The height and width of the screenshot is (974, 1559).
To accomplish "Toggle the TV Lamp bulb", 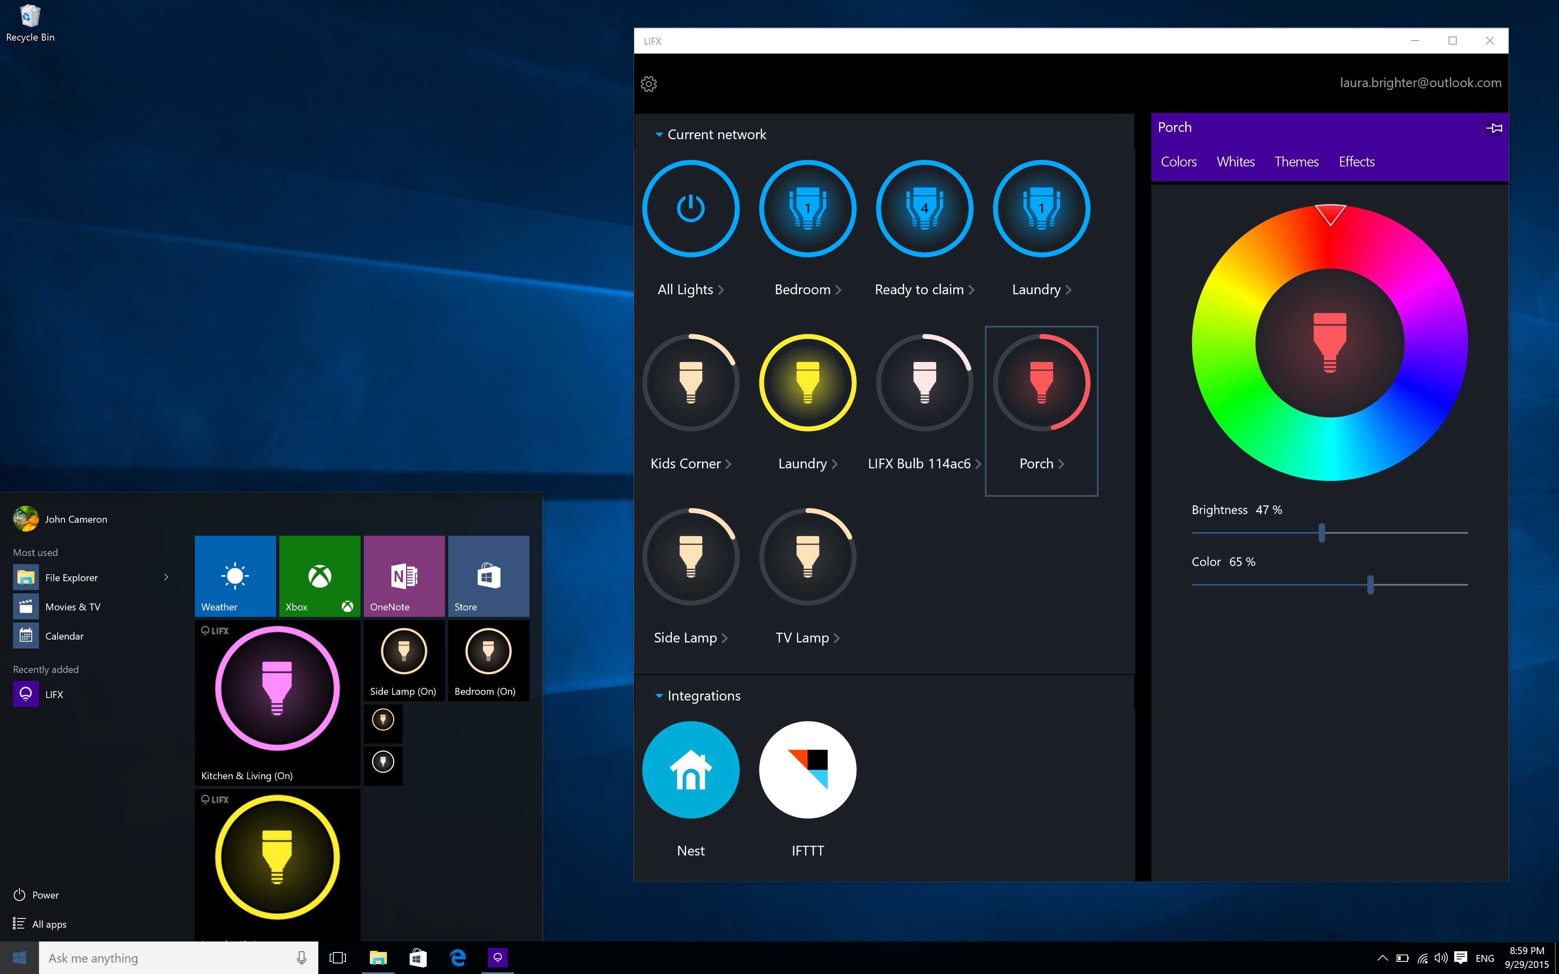I will click(x=807, y=556).
